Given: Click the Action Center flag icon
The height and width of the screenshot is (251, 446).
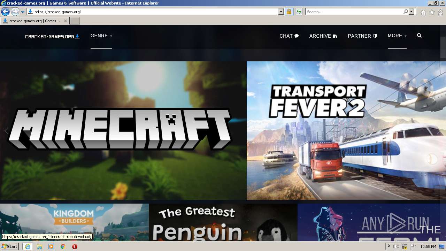Looking at the screenshot, I should (x=412, y=246).
